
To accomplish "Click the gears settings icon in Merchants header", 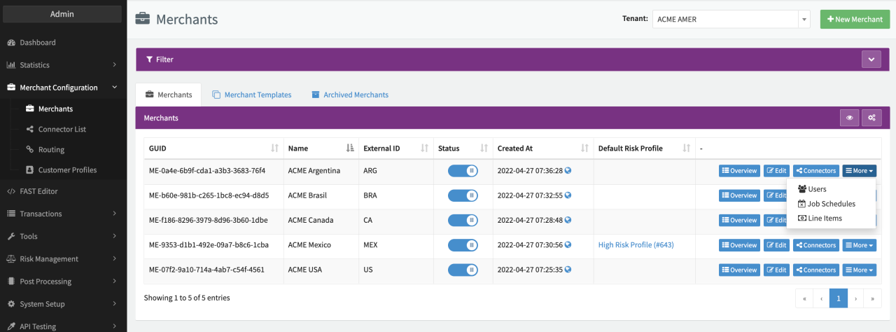I will click(x=871, y=118).
